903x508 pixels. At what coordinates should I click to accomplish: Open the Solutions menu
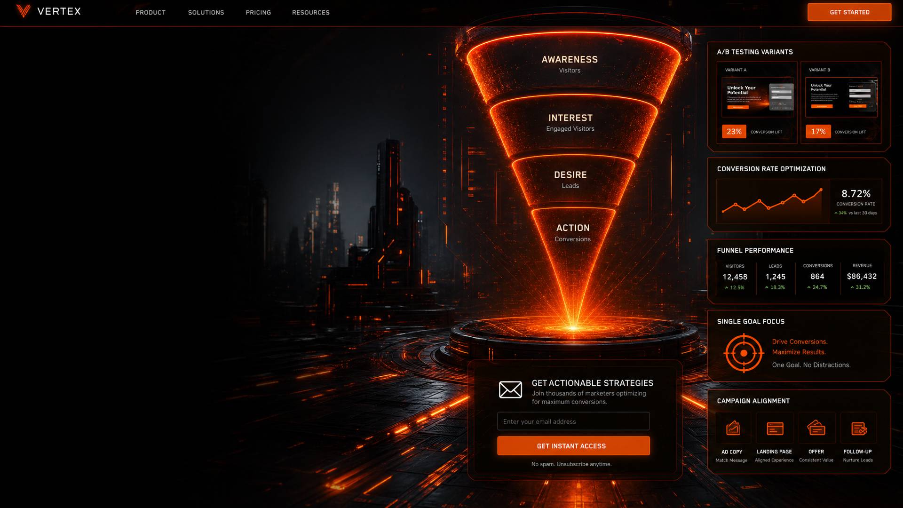[206, 12]
